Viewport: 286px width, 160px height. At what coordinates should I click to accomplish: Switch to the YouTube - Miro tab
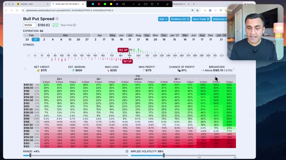[x=32, y=4]
